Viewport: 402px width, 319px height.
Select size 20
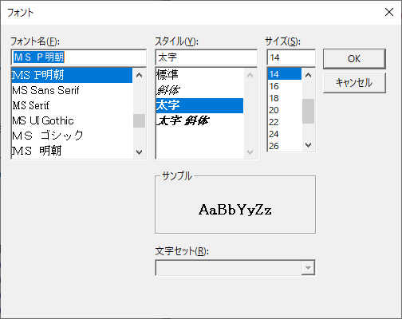(285, 110)
